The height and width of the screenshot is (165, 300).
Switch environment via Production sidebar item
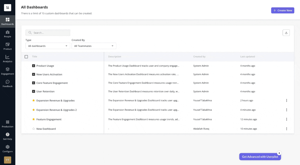7,124
